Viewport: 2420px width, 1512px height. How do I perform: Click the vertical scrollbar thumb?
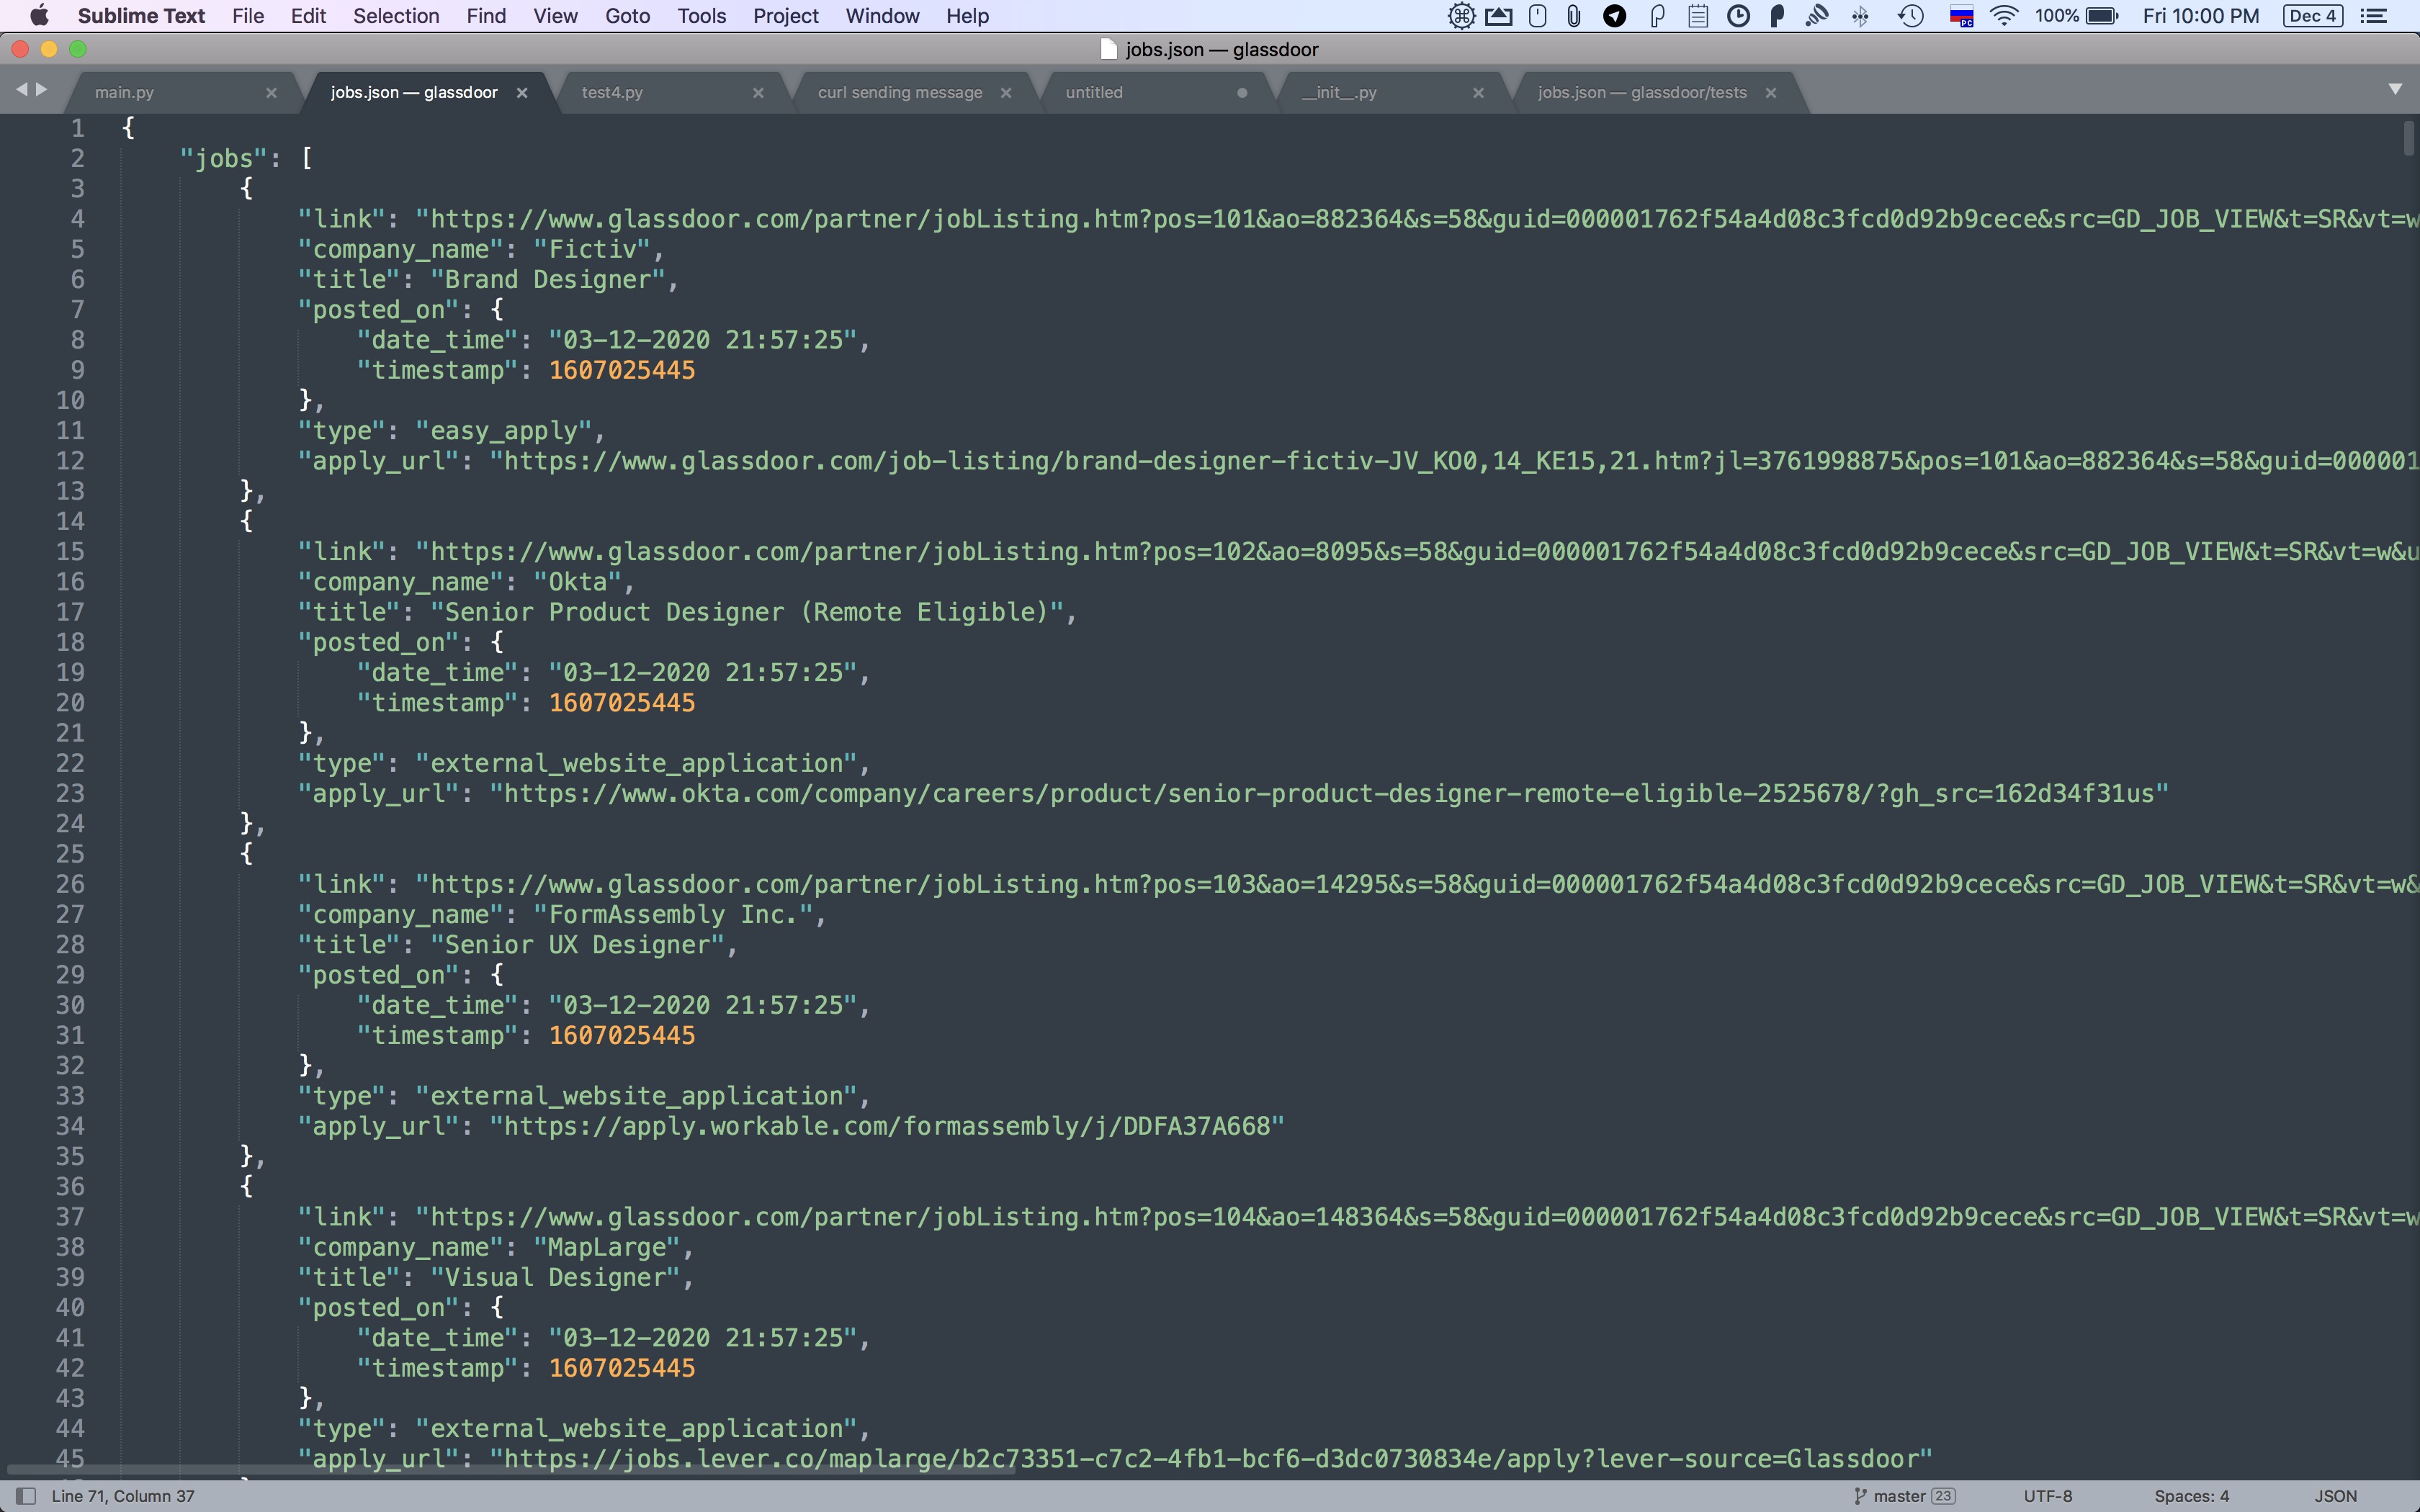click(2409, 138)
